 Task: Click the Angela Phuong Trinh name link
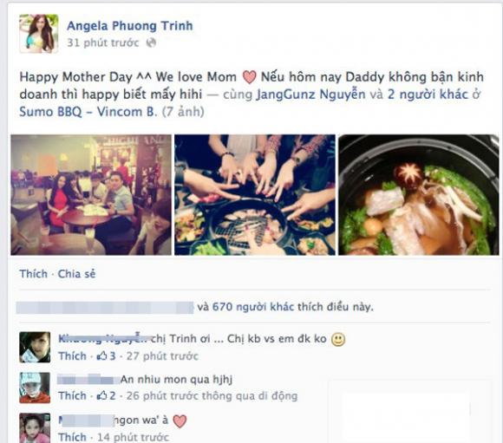130,26
